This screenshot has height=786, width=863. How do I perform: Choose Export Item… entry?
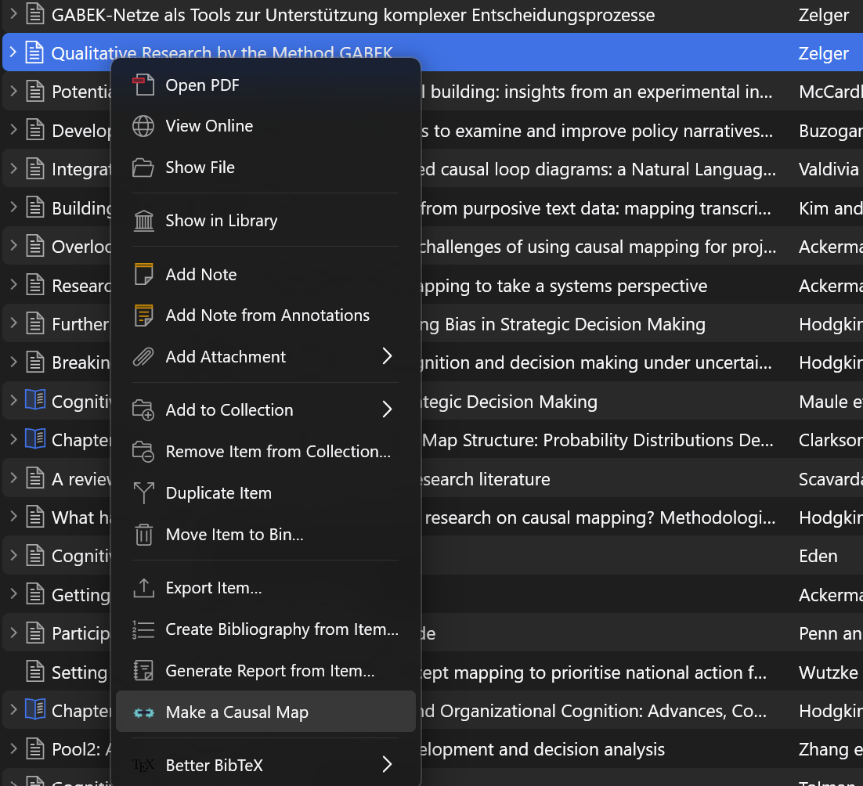click(x=265, y=588)
